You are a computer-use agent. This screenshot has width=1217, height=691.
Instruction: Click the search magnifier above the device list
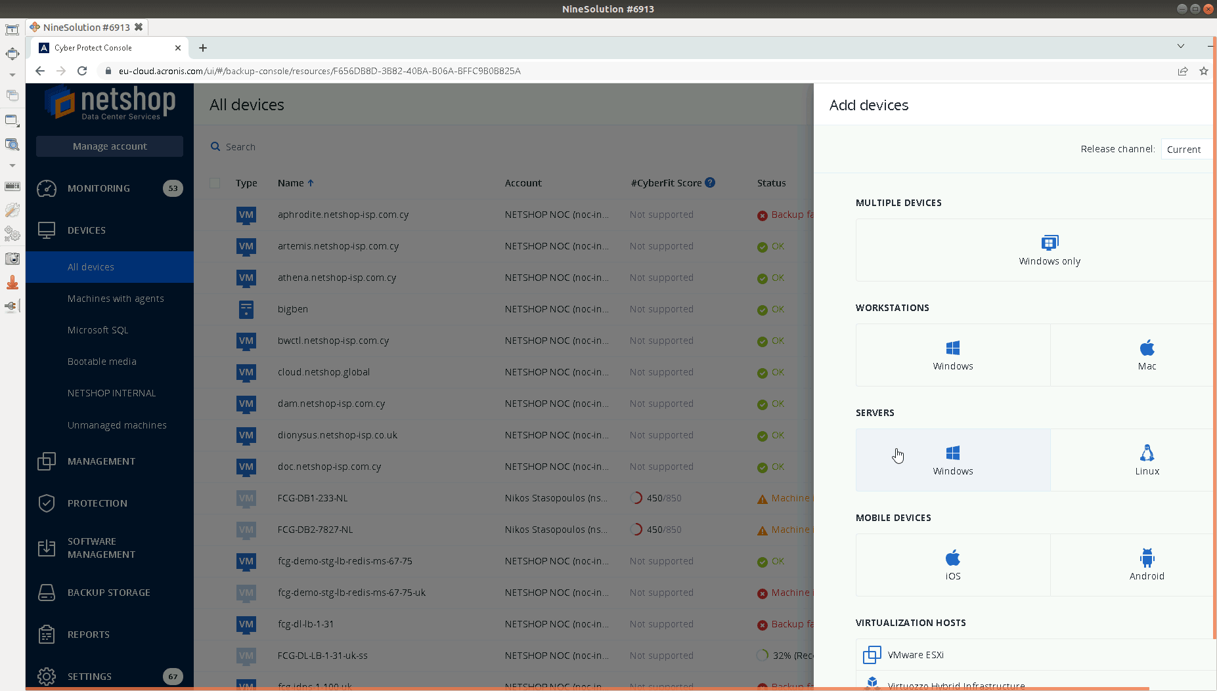(x=215, y=146)
